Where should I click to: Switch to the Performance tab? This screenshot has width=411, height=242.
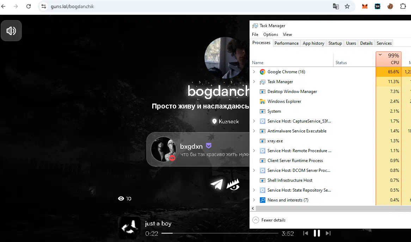tap(286, 43)
